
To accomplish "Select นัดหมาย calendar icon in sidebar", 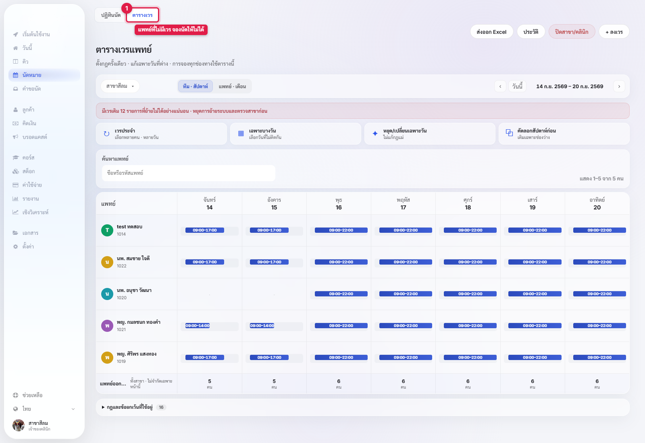I will tap(15, 75).
